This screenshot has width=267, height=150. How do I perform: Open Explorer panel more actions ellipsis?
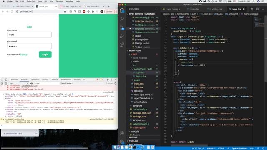pyautogui.click(x=156, y=9)
